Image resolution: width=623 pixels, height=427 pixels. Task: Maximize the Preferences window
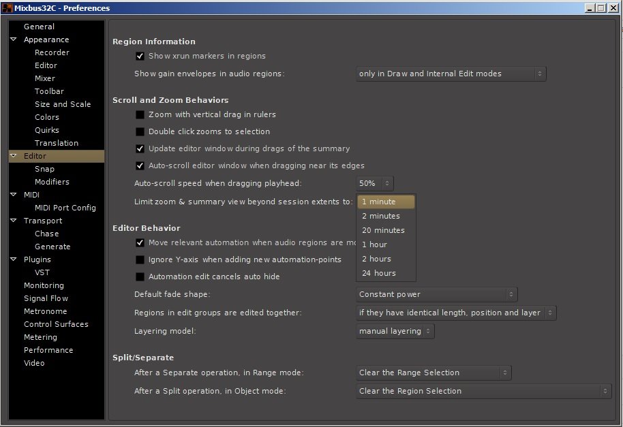601,8
